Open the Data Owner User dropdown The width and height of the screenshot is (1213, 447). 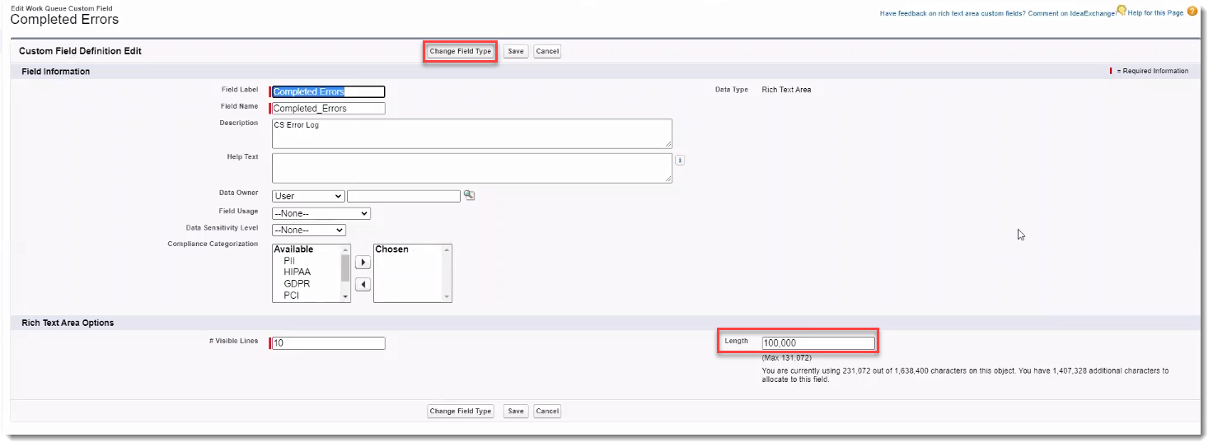[308, 196]
